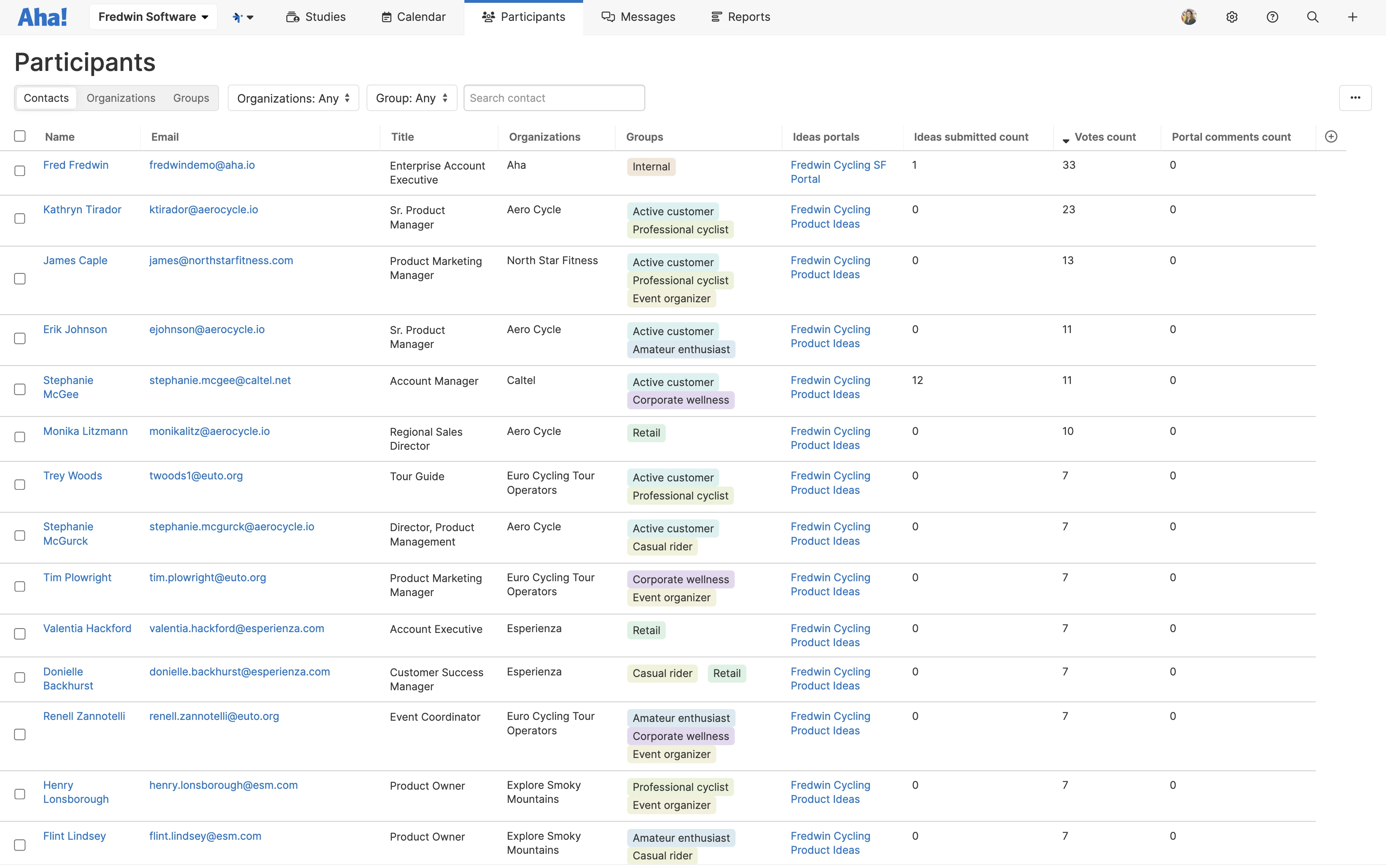
Task: Type in the Search contact field
Action: pyautogui.click(x=554, y=98)
